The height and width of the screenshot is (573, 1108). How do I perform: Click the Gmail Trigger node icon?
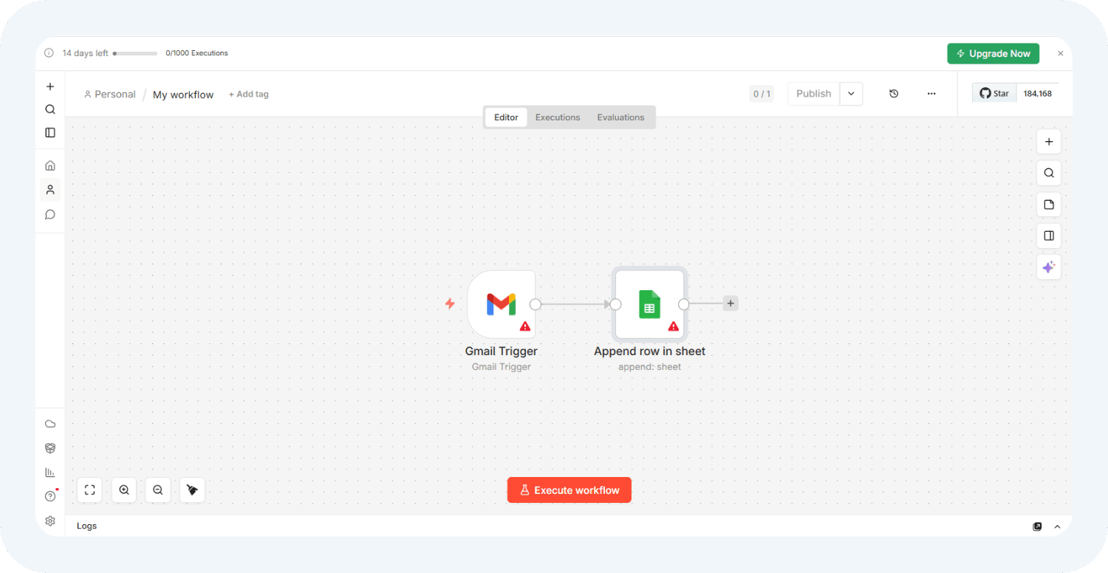coord(501,304)
